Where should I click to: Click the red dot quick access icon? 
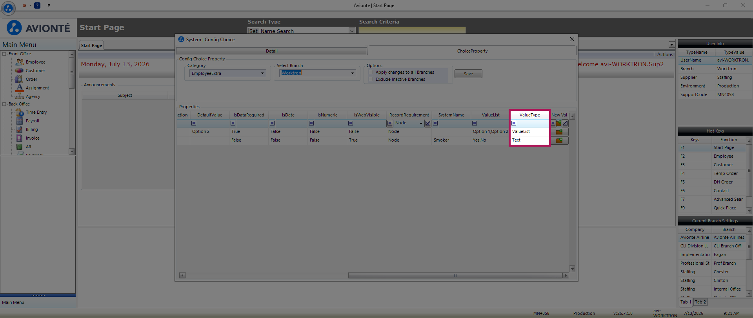[24, 5]
